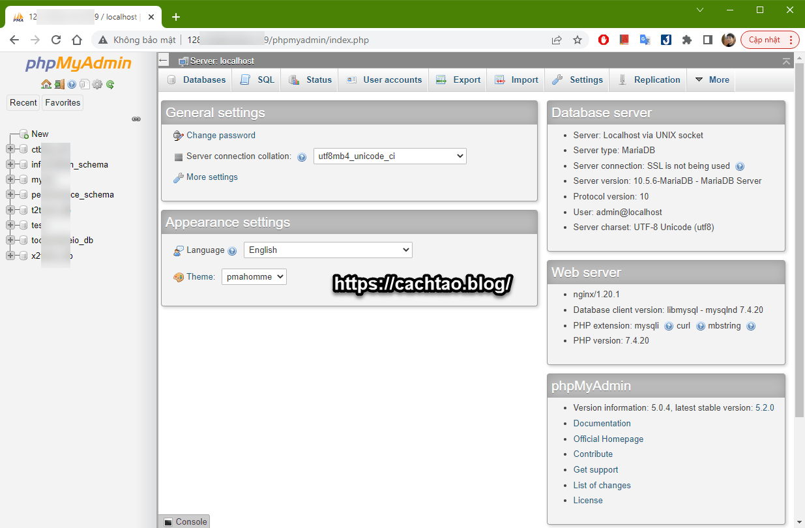Open navigation panel settings gear icon
This screenshot has height=528, width=805.
coord(97,84)
